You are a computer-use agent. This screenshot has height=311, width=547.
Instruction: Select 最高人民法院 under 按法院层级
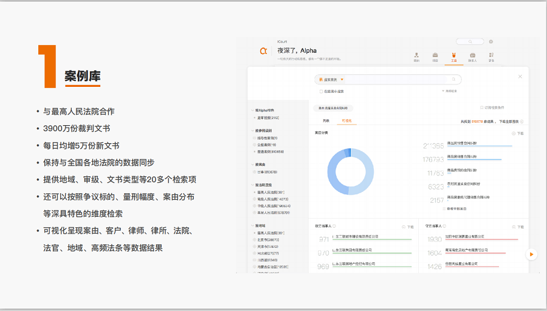tap(271, 193)
